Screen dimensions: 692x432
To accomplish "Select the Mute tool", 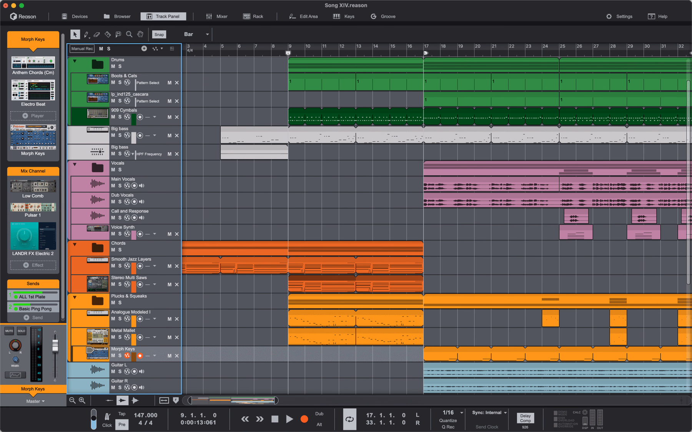I will 118,35.
